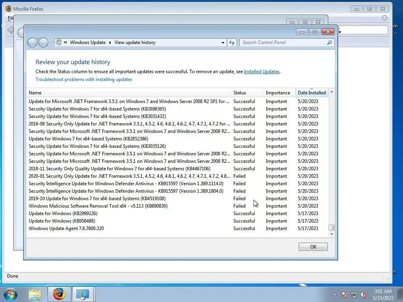
Task: Click the scrollbar down arrow
Action: click(331, 234)
